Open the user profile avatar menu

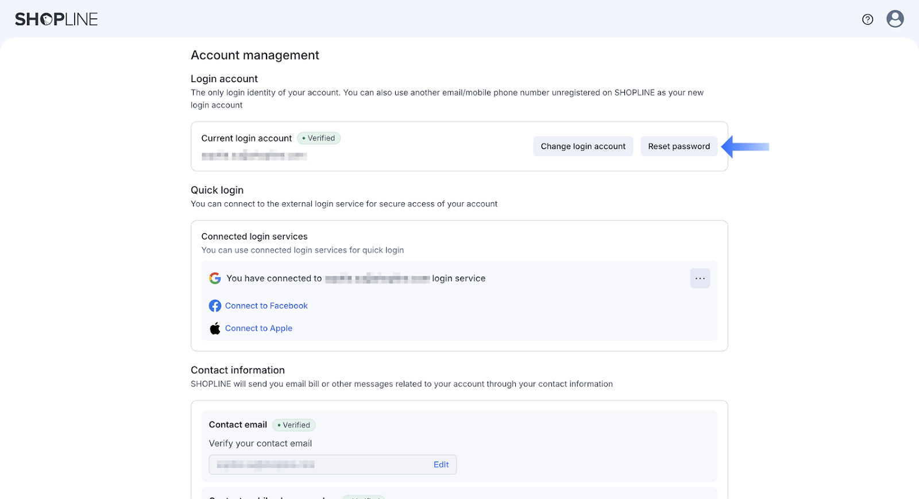click(895, 19)
